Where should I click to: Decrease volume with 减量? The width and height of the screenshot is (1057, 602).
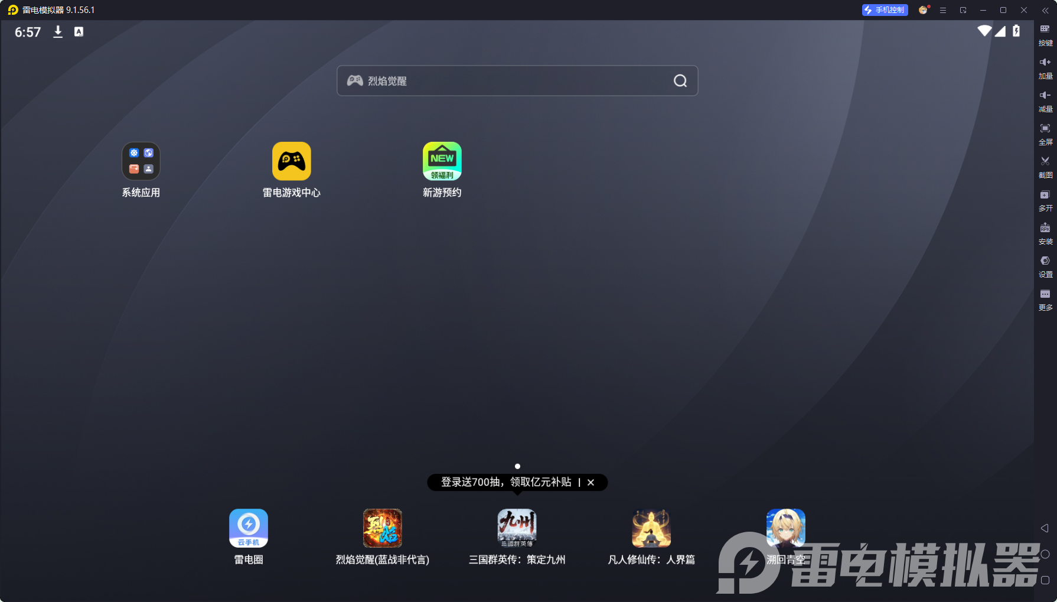click(1045, 101)
